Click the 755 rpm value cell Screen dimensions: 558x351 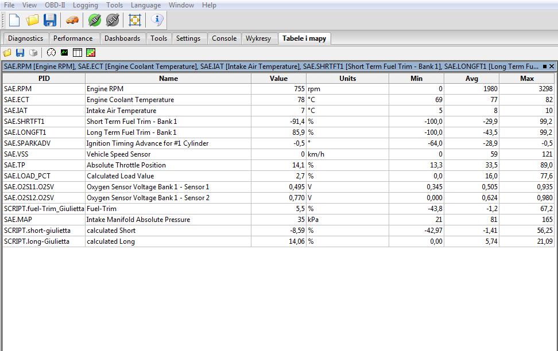(x=278, y=89)
